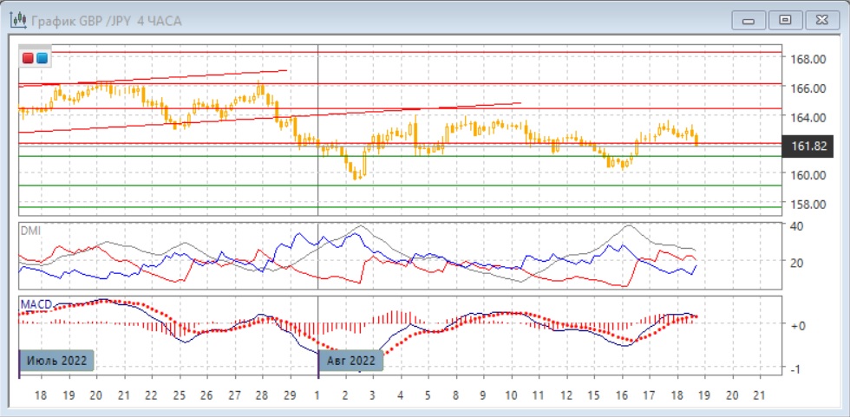Click the MACD scale value +0

point(798,325)
